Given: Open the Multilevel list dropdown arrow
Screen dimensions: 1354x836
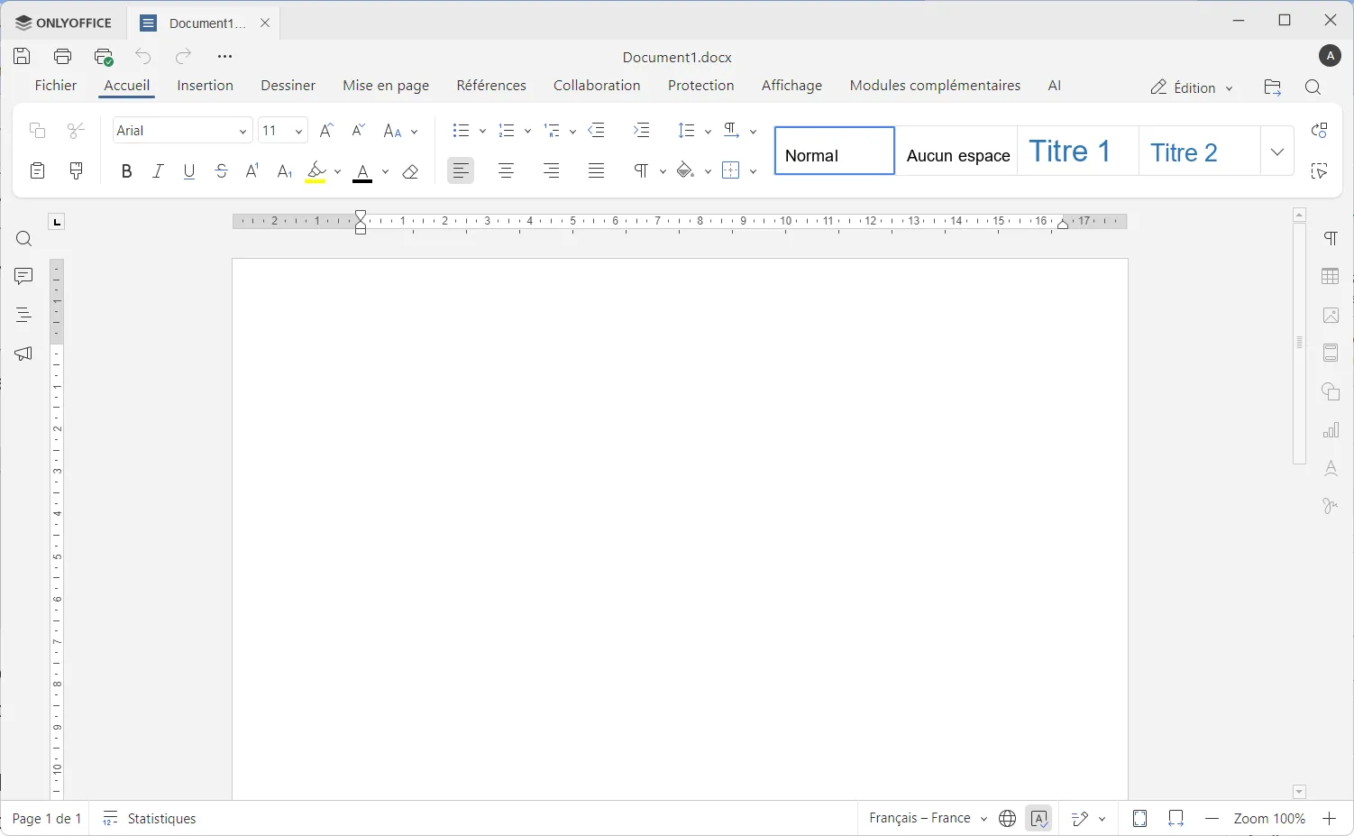Looking at the screenshot, I should (x=572, y=132).
